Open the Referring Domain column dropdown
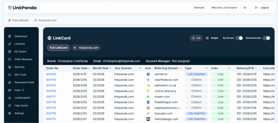The width and height of the screenshot is (278, 123). [x=180, y=68]
